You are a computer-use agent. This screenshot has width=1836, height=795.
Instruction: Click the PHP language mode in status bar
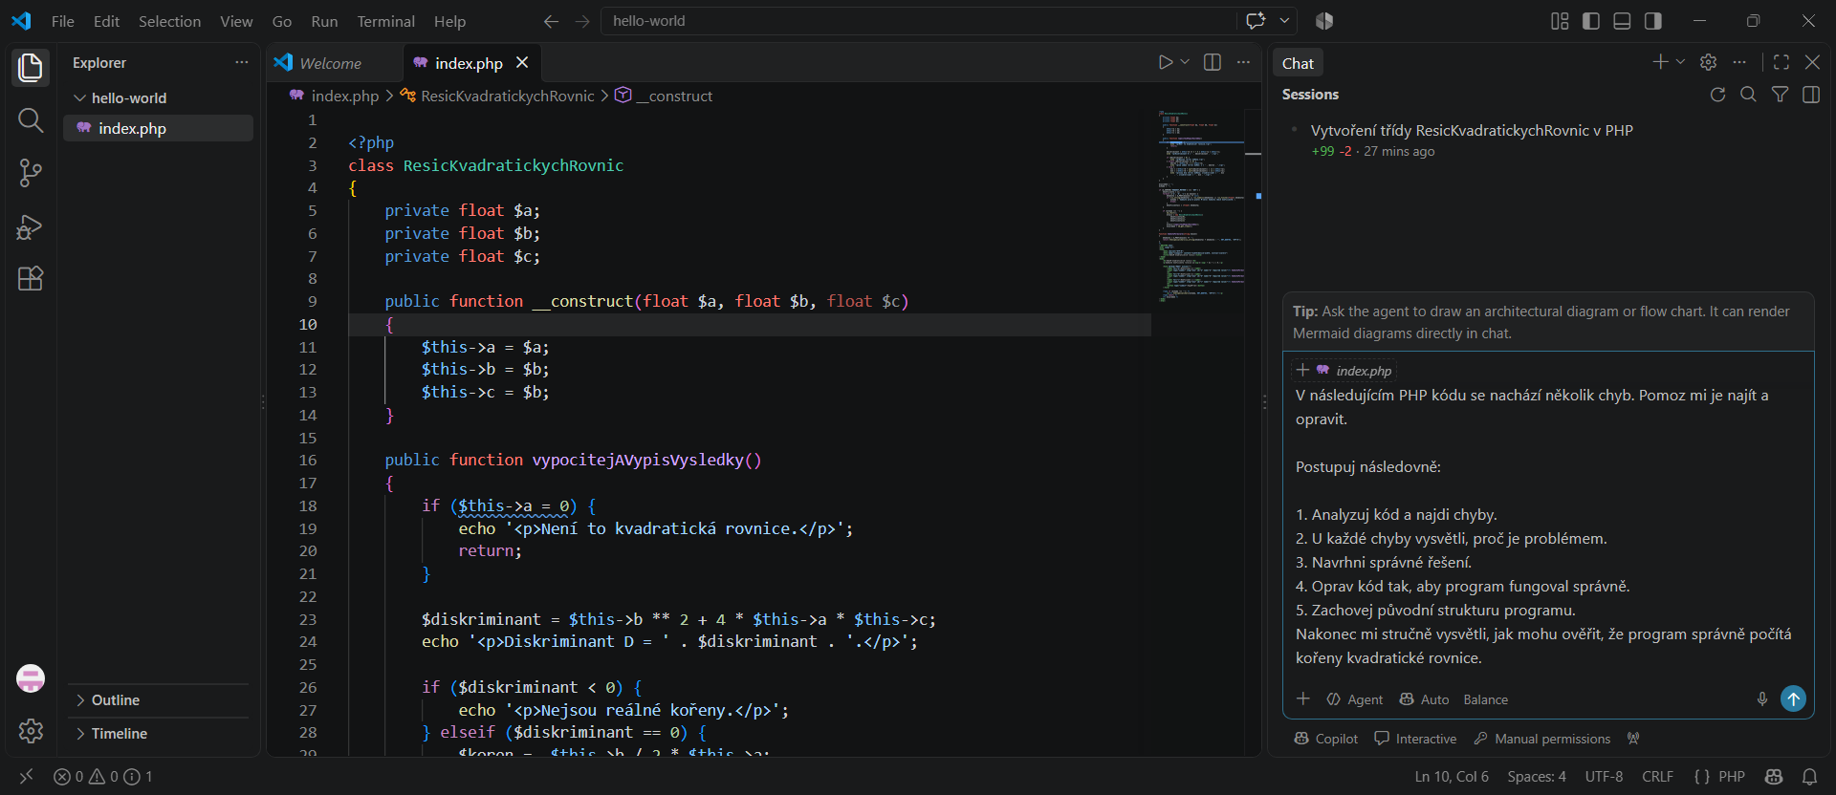[x=1731, y=777]
